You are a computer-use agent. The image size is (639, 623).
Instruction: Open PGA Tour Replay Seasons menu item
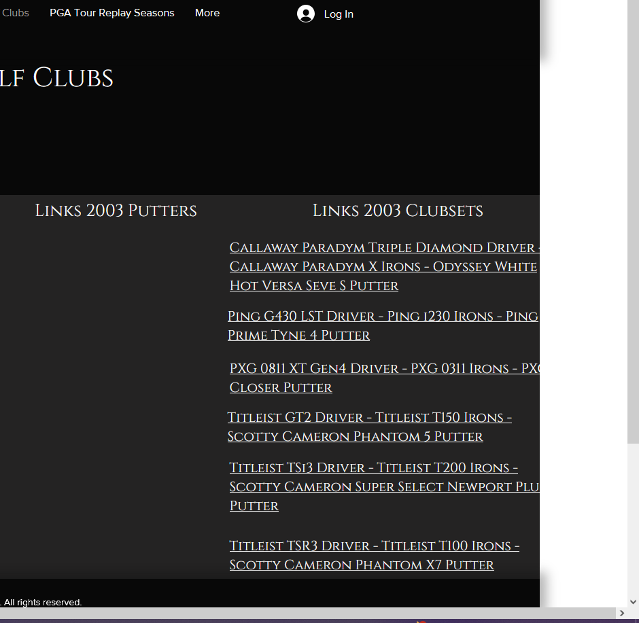[x=111, y=13]
